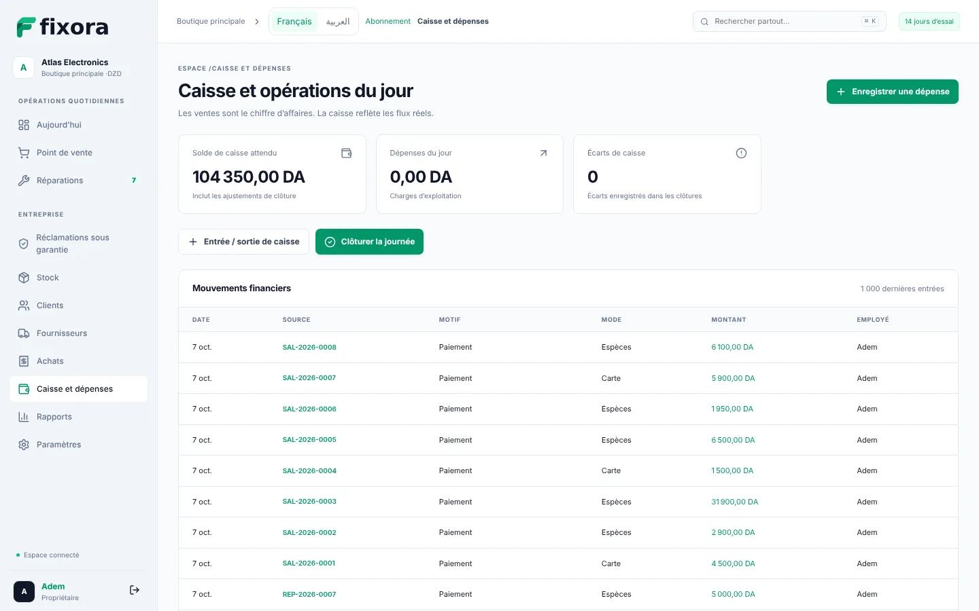This screenshot has width=979, height=611.
Task: Open Point de vente cart icon
Action: tap(24, 153)
